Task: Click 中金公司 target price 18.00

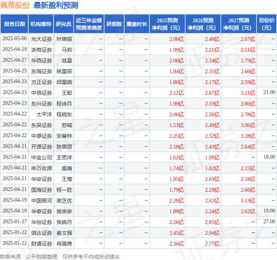Action: 269,157
